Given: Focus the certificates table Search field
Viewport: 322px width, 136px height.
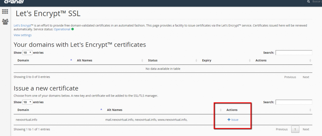Looking at the screenshot, I should pos(294,53).
